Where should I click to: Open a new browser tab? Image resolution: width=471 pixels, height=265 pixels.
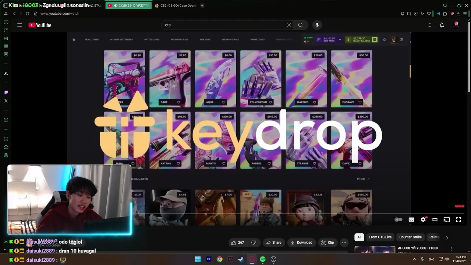click(202, 6)
